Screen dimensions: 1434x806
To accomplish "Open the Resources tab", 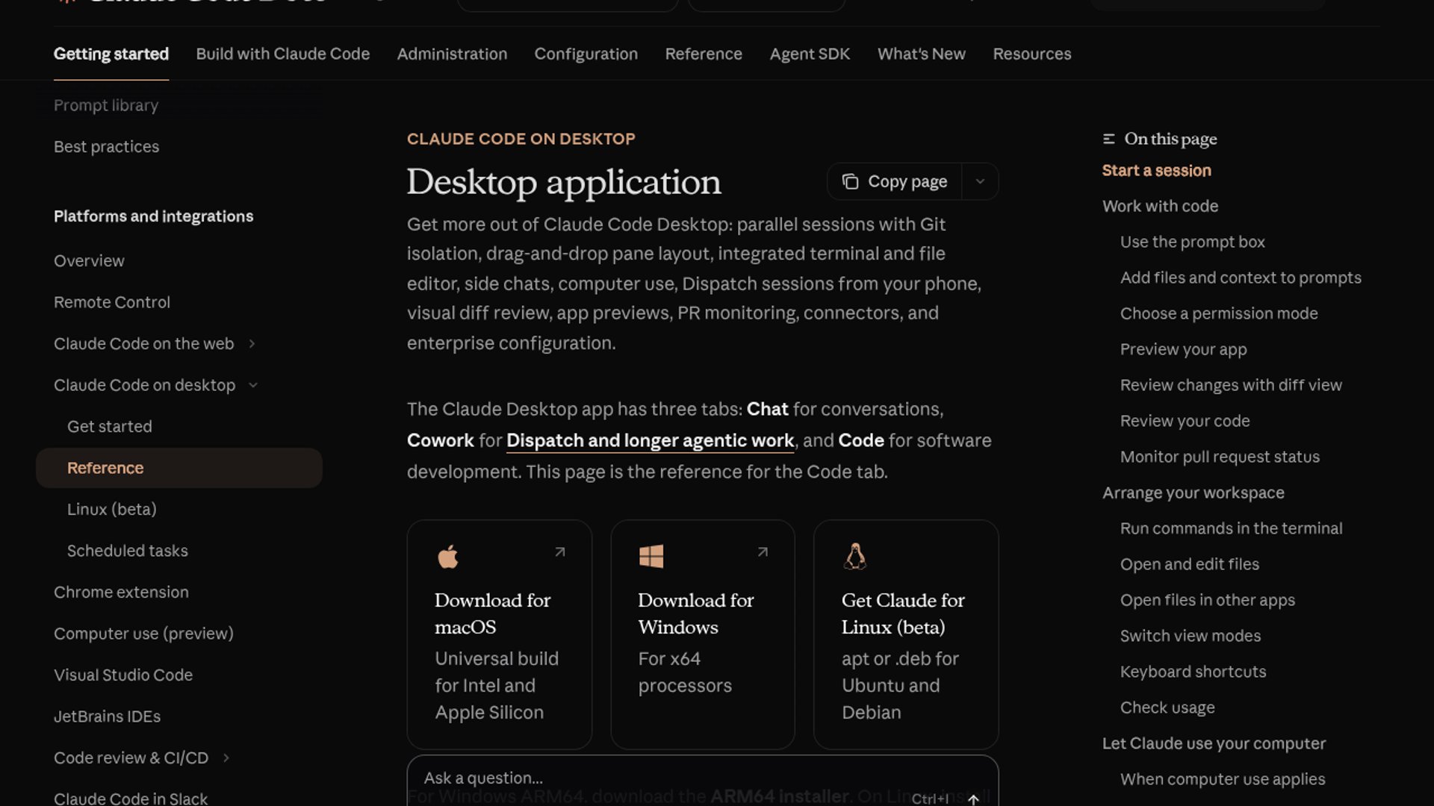I will [1032, 54].
